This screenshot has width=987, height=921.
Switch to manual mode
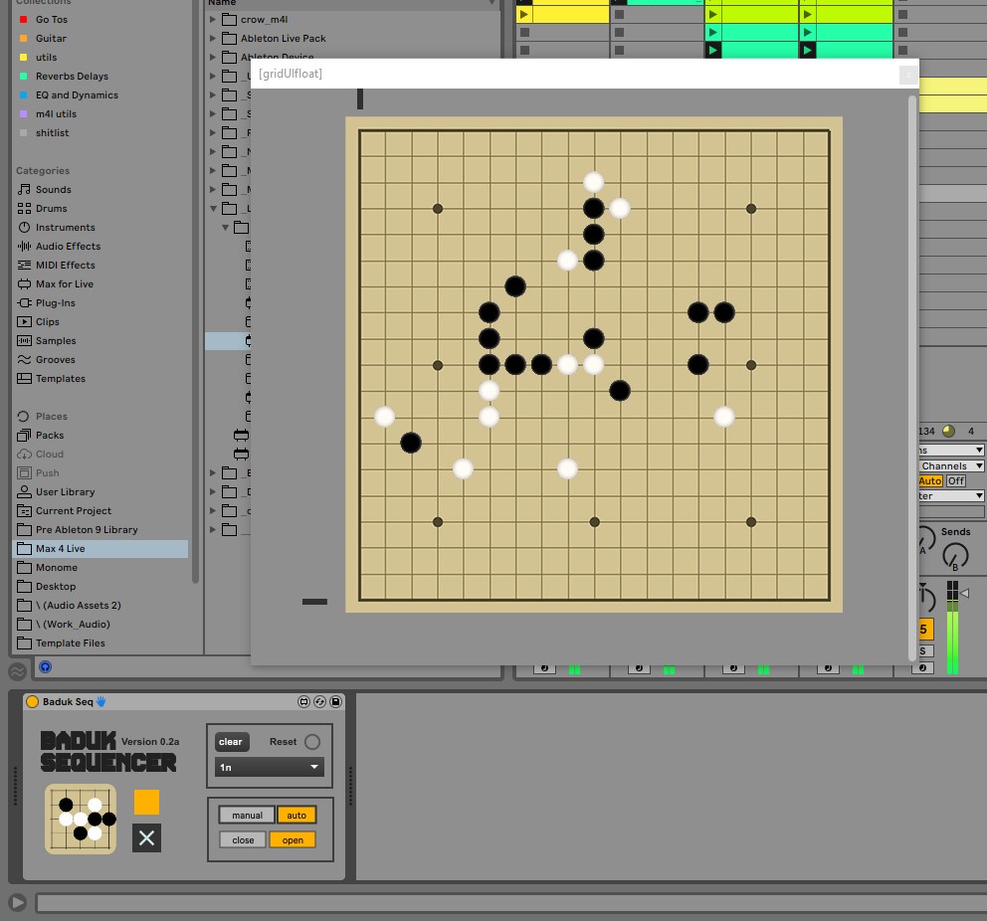[x=247, y=816]
